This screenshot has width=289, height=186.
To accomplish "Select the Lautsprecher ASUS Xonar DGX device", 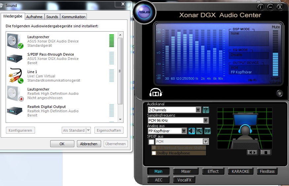I will (x=61, y=41).
